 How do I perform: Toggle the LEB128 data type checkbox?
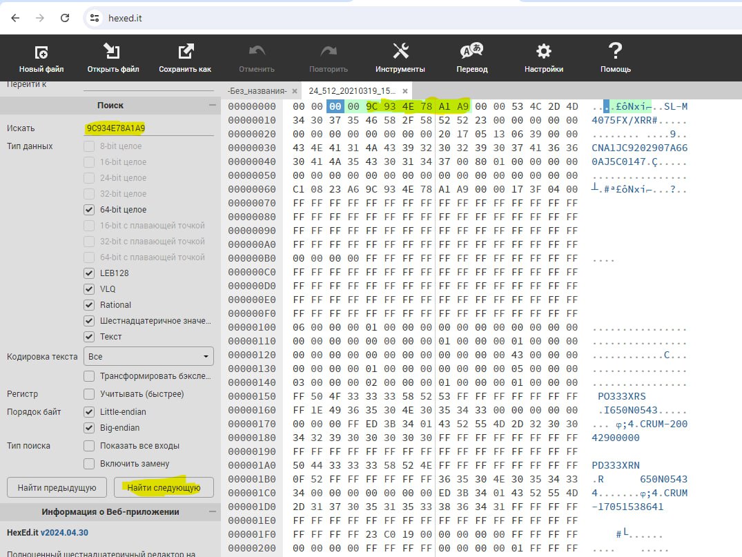pyautogui.click(x=89, y=273)
